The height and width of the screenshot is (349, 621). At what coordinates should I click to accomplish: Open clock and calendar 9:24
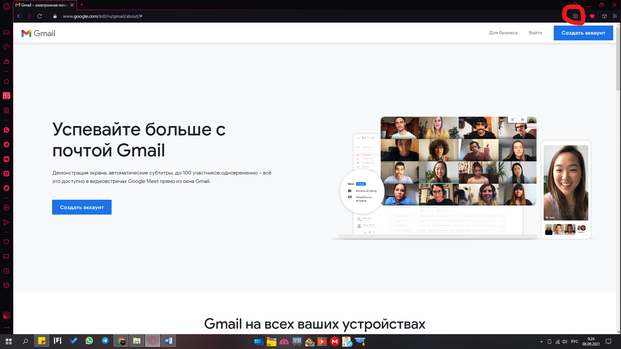coord(591,342)
